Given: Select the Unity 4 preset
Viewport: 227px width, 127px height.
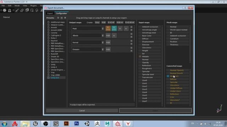Looking at the screenshot, I should [54, 67].
